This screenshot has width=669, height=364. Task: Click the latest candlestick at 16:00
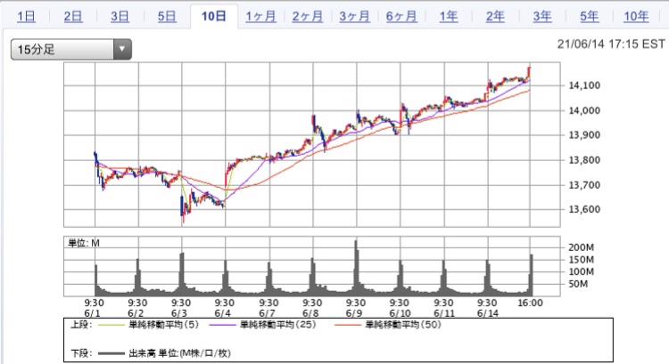click(x=530, y=72)
